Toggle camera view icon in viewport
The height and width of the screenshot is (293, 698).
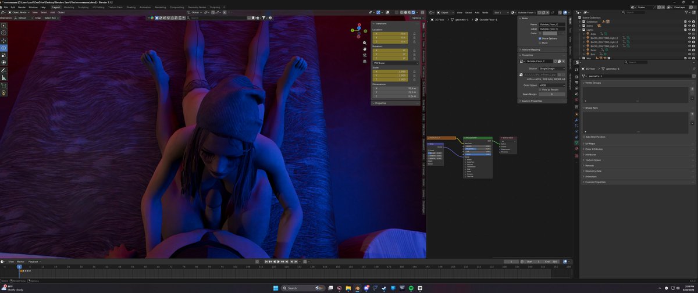365,55
